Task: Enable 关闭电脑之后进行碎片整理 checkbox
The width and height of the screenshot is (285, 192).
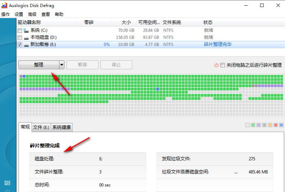Action: tap(222, 65)
